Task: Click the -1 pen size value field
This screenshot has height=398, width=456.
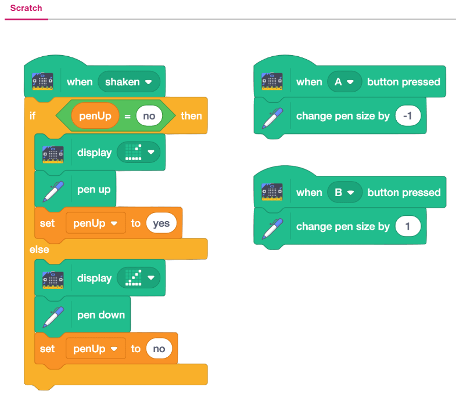Action: point(407,116)
